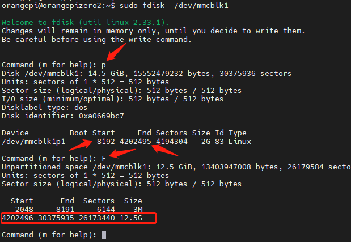Click the Start sector value 8192
This screenshot has width=351, height=242.
pos(105,142)
